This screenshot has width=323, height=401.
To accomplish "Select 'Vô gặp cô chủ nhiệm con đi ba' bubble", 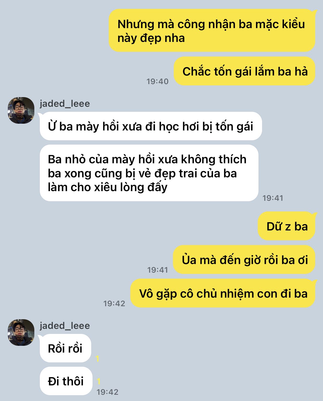I will tap(223, 293).
